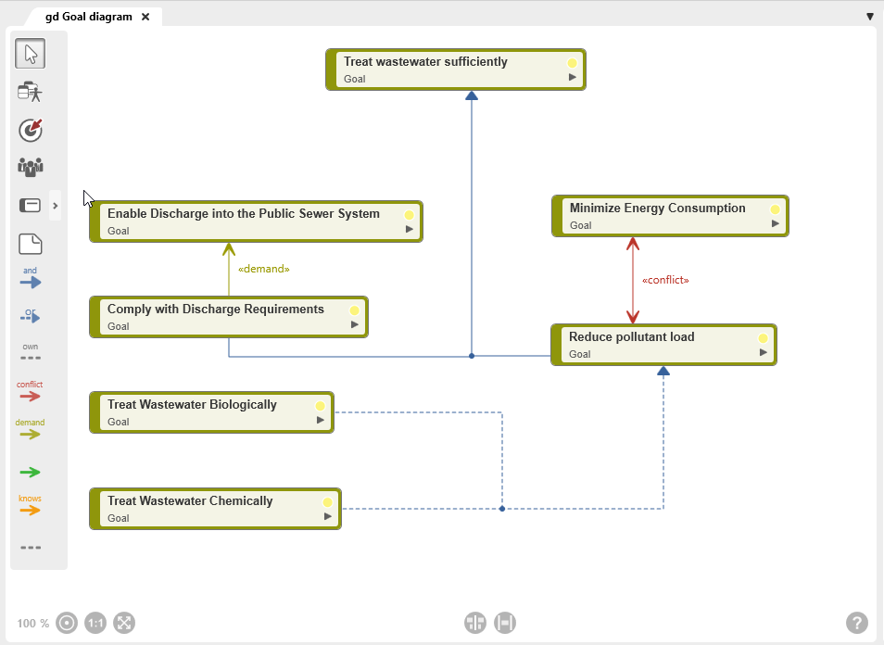Open the tab list dropdown arrow
This screenshot has height=645, width=884.
(870, 17)
